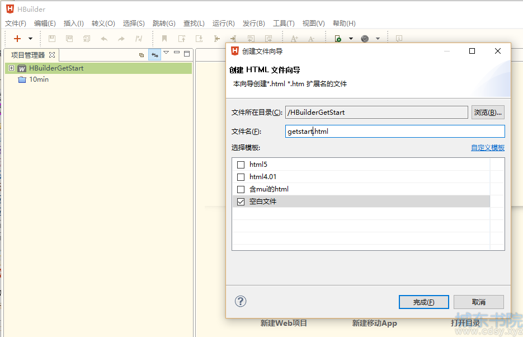Viewport: 523px width, 337px height.
Task: Click the 取消 button
Action: [479, 302]
